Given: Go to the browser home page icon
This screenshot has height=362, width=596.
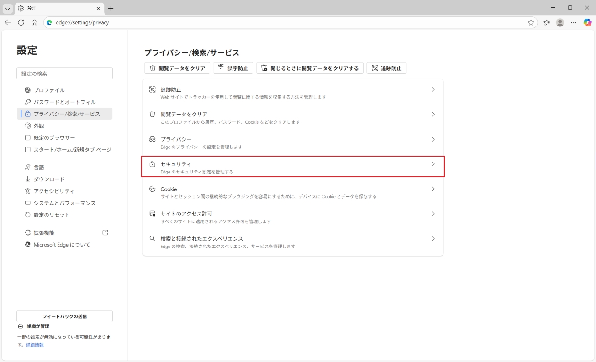Looking at the screenshot, I should pyautogui.click(x=34, y=22).
